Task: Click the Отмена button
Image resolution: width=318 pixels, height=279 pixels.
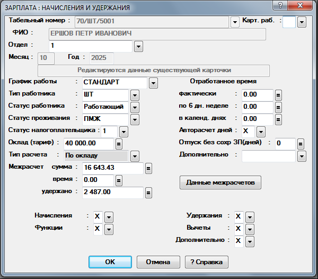Action: click(x=154, y=262)
